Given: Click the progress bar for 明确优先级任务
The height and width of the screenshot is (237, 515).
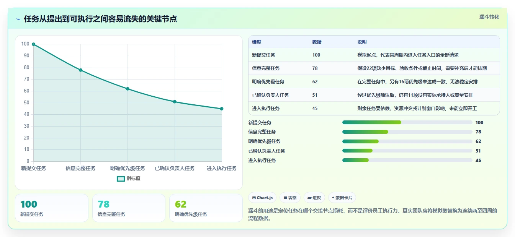Looking at the screenshot, I should [x=407, y=141].
